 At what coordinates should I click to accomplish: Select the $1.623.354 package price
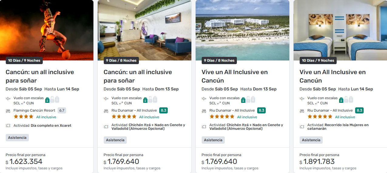pos(26,162)
